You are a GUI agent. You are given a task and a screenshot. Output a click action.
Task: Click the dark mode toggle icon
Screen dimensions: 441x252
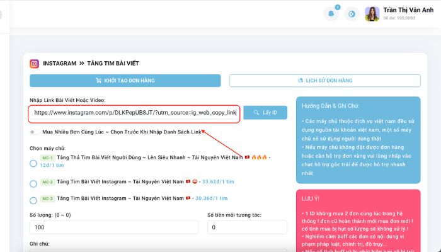pyautogui.click(x=352, y=14)
